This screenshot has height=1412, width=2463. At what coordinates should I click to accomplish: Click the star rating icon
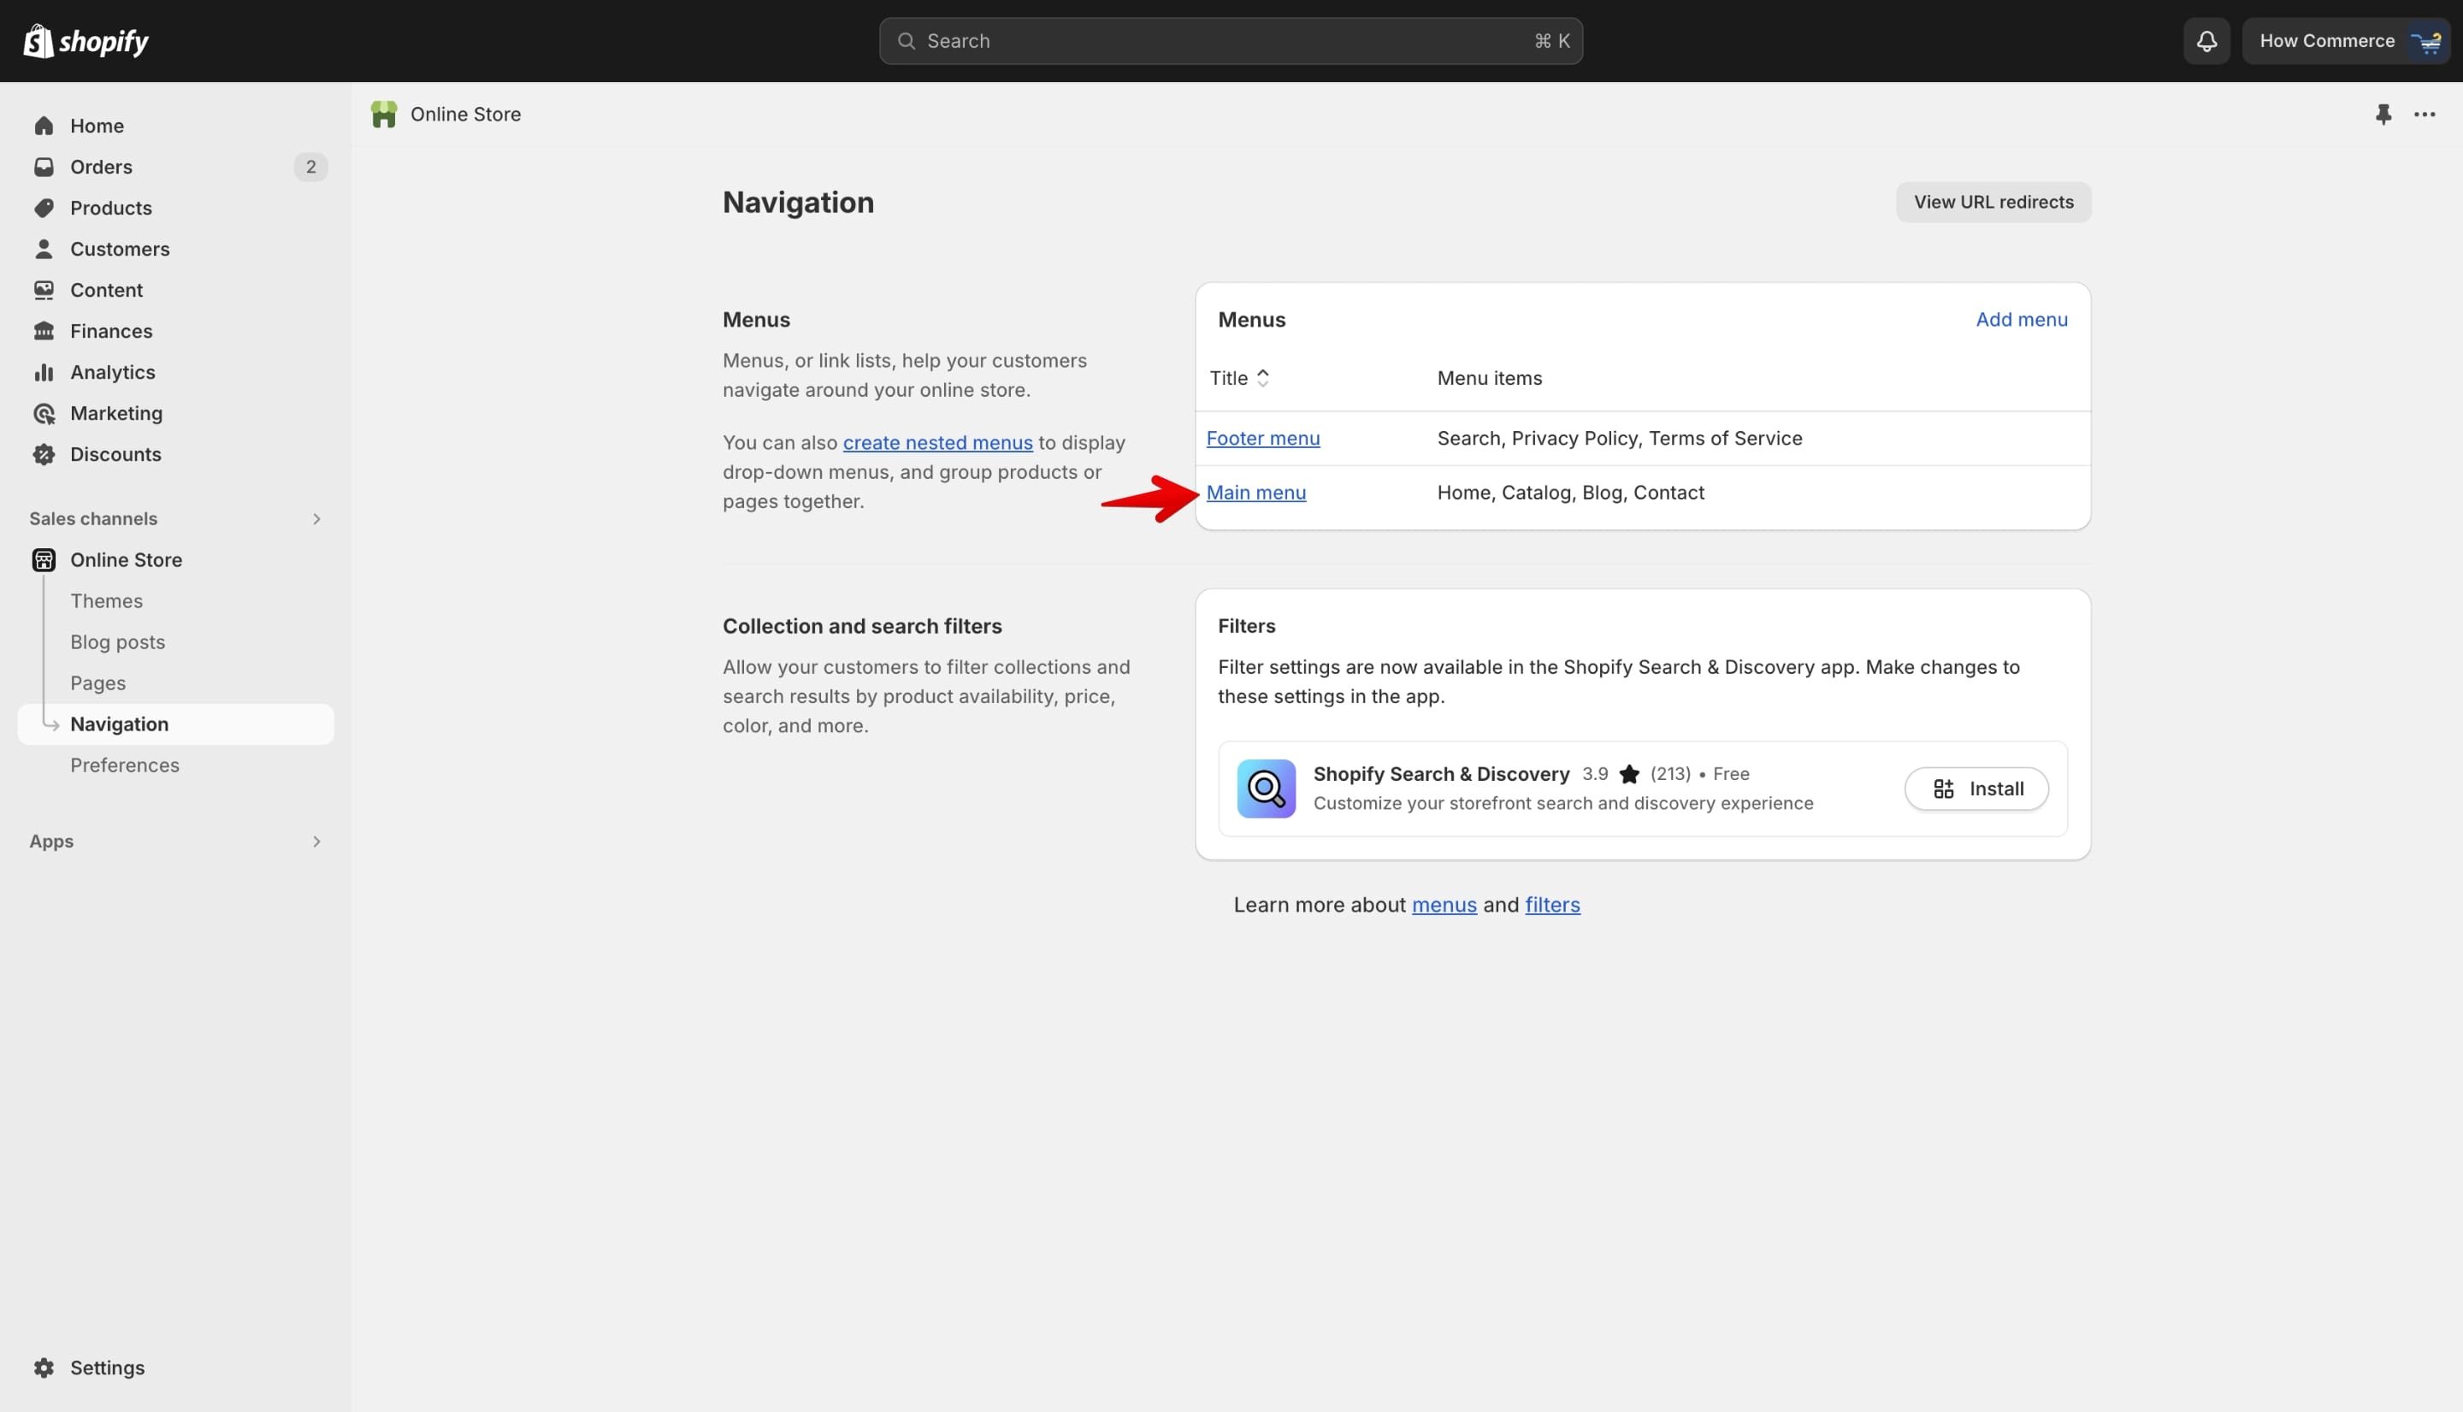tap(1629, 774)
